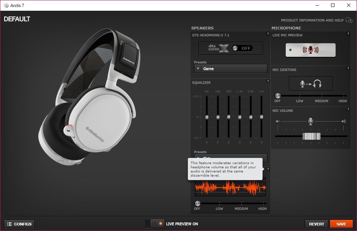Image resolution: width=357 pixels, height=231 pixels.
Task: Click the orange audio waveform preview
Action: (x=230, y=188)
